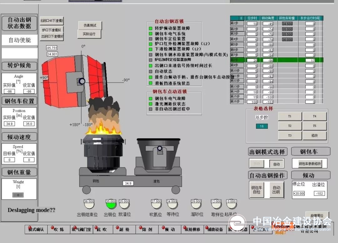338x243 pixels.
Task: Click the green 出钢位 position lamp
Action: pyautogui.click(x=111, y=204)
